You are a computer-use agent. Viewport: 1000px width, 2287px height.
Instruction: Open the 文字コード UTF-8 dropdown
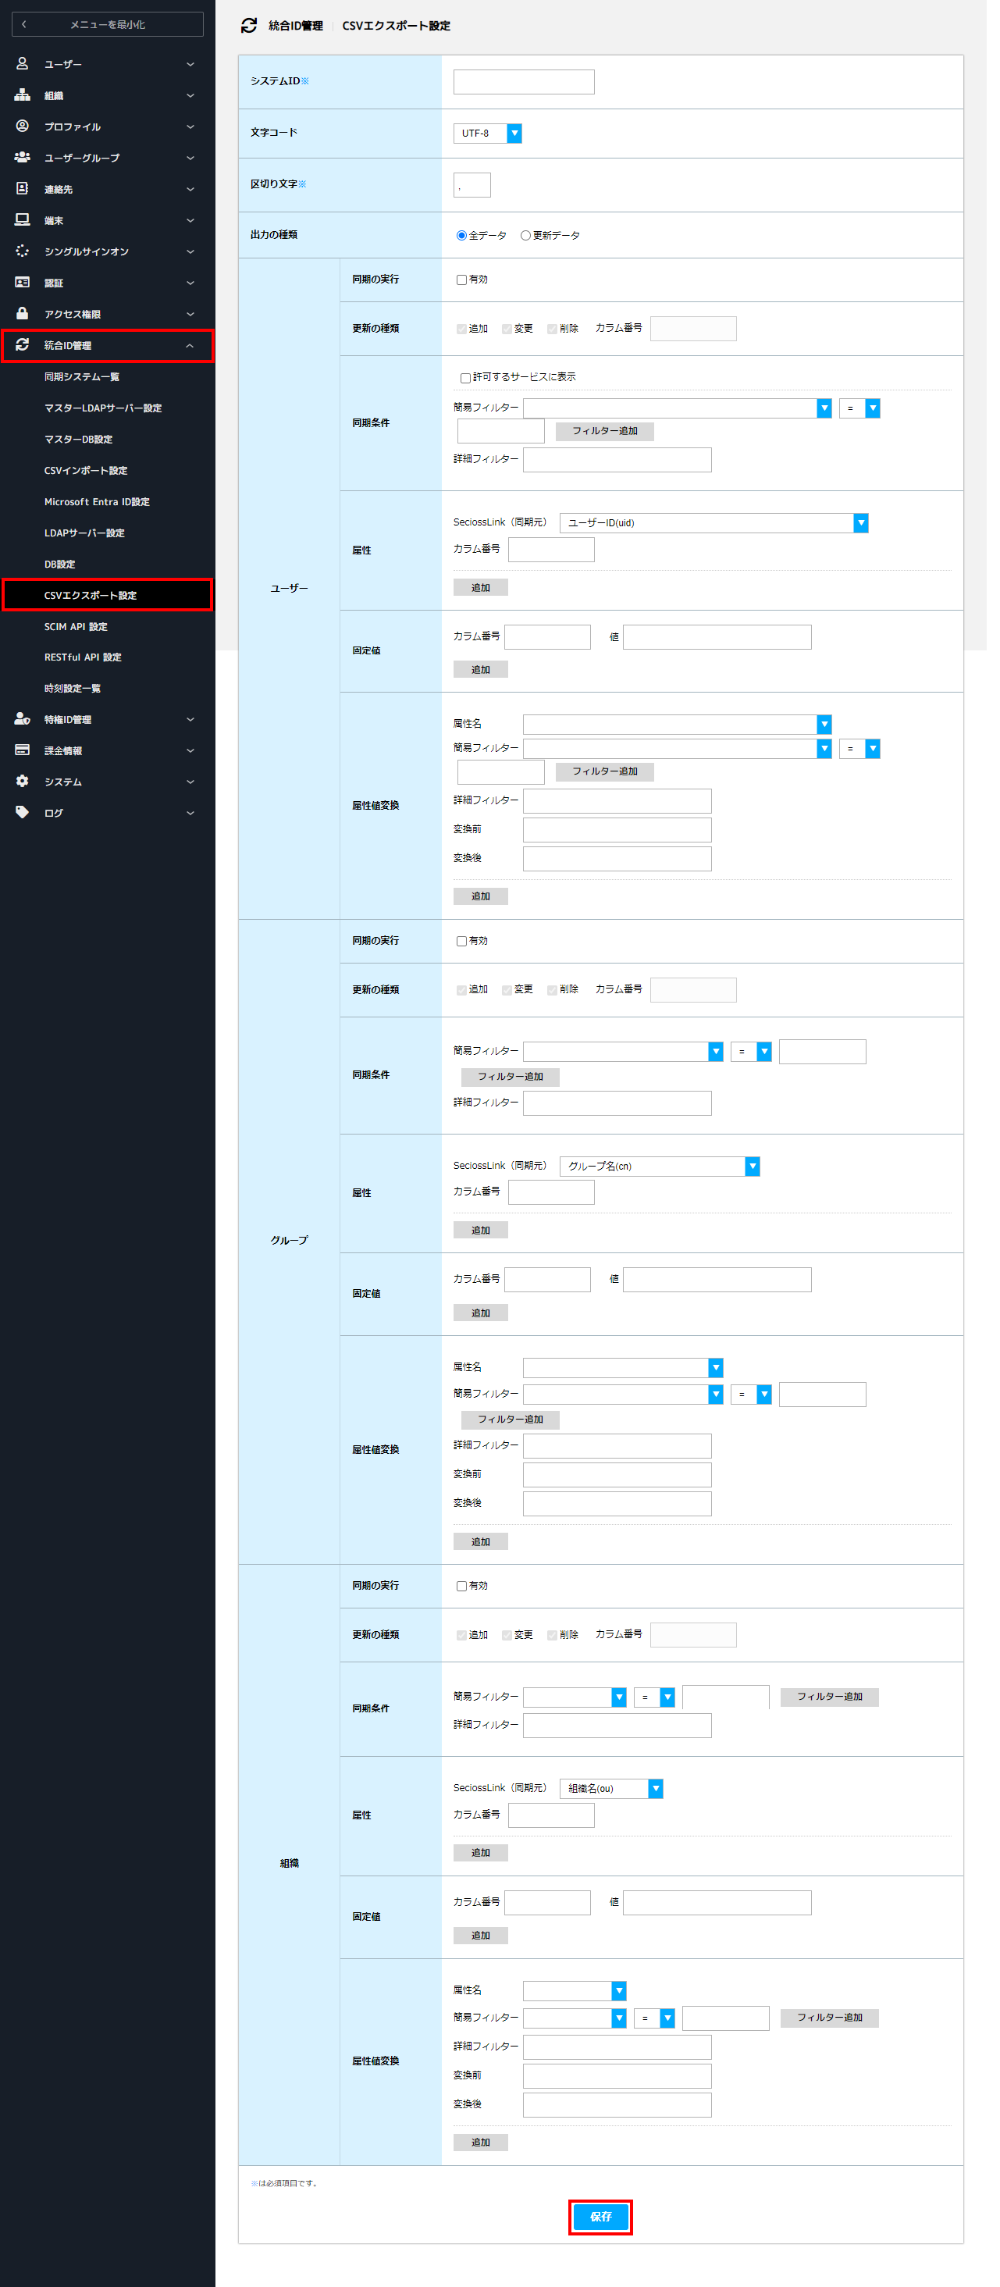[x=487, y=134]
